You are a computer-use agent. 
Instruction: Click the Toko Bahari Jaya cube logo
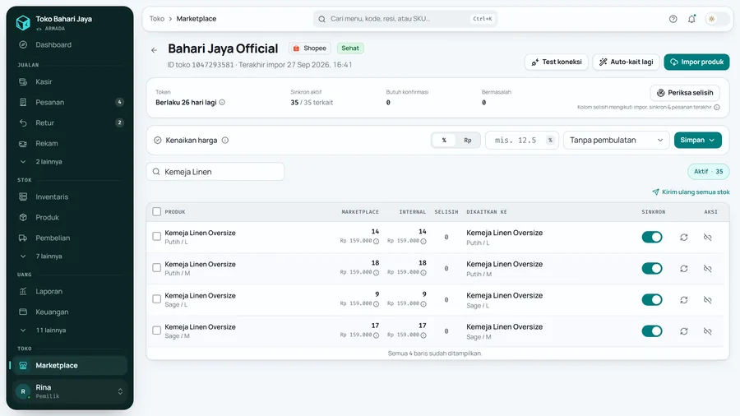tap(23, 22)
